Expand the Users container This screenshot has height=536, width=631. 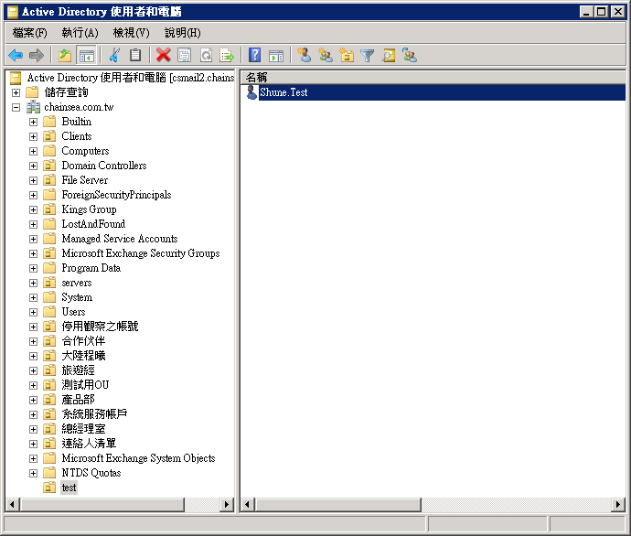tap(34, 312)
